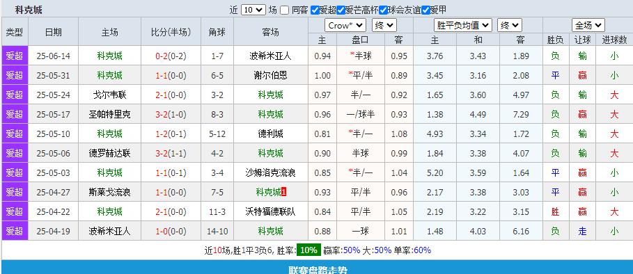Screen dimensions: 633x274
Task: Open score 2-1(0-0) of 戈尔韦联 match
Action: click(171, 95)
